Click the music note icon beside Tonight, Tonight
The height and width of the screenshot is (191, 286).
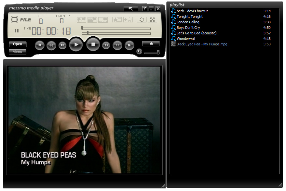click(173, 17)
